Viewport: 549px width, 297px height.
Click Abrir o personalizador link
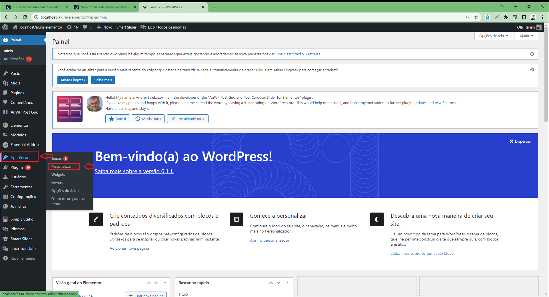270,240
